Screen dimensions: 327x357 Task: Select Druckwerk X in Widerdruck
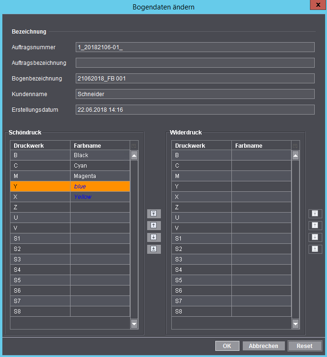(x=202, y=197)
